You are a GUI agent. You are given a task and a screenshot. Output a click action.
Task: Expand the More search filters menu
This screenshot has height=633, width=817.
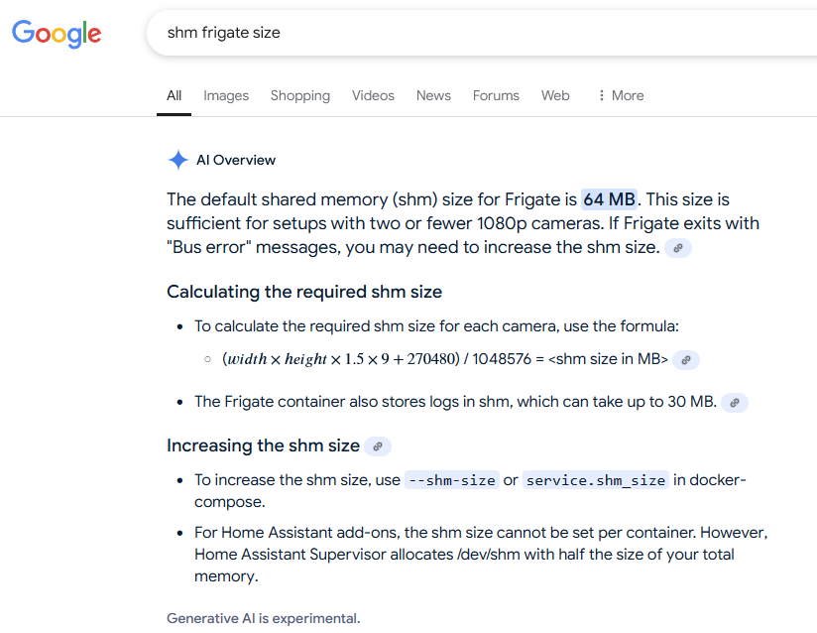coord(621,95)
